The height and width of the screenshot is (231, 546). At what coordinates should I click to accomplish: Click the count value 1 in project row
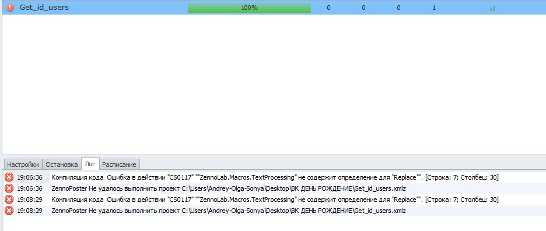coord(434,8)
